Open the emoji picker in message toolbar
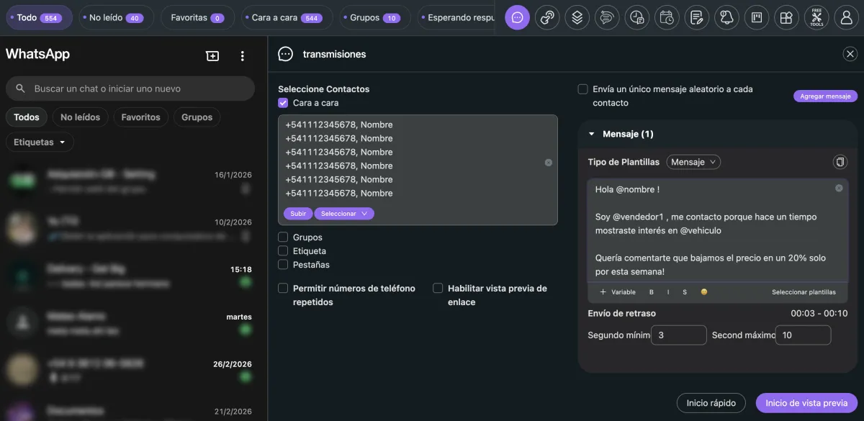This screenshot has width=864, height=421. (704, 292)
